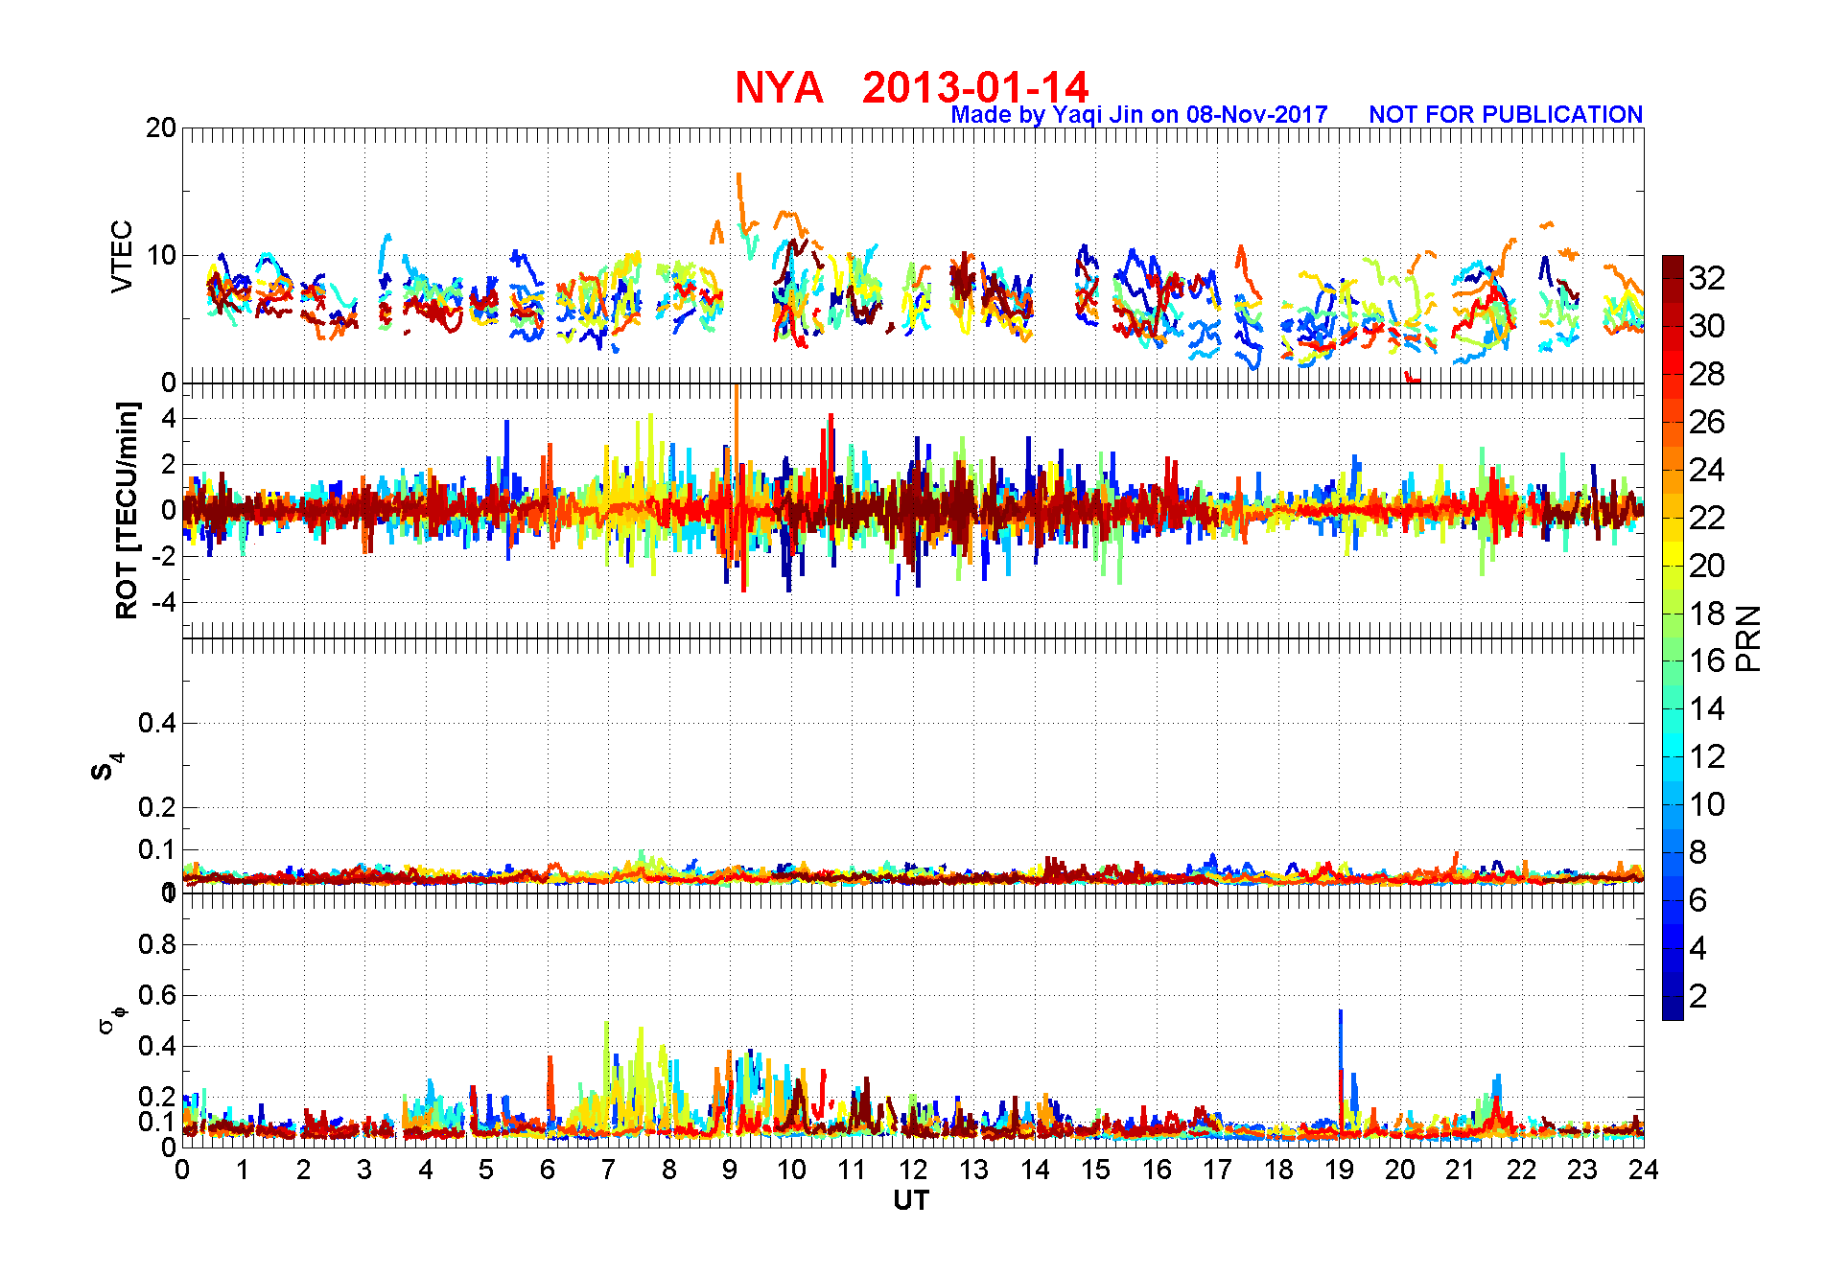Click the '24' label on the PRN colorbar

(1707, 470)
